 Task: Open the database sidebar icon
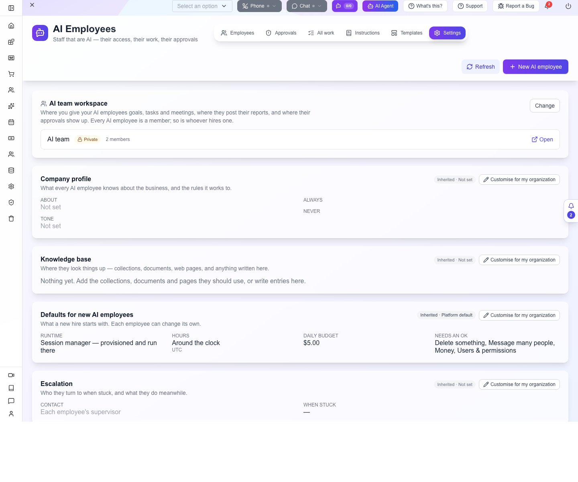(x=11, y=170)
